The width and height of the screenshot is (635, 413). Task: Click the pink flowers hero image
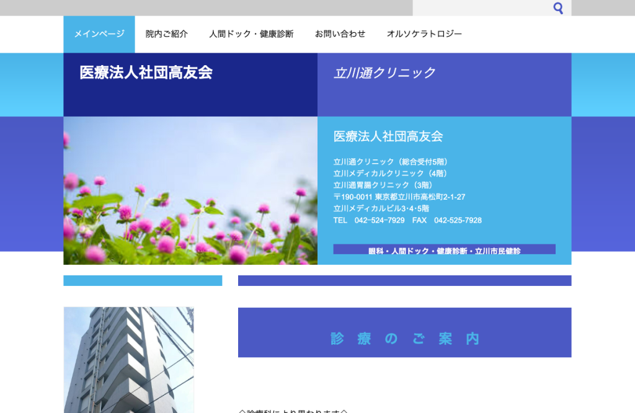tap(190, 190)
